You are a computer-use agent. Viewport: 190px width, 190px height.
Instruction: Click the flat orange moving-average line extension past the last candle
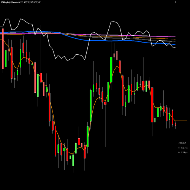click(x=181, y=121)
